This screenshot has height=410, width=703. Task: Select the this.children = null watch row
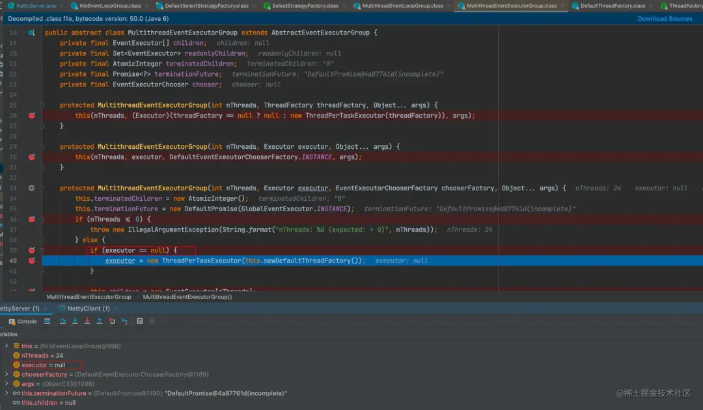tap(351, 402)
